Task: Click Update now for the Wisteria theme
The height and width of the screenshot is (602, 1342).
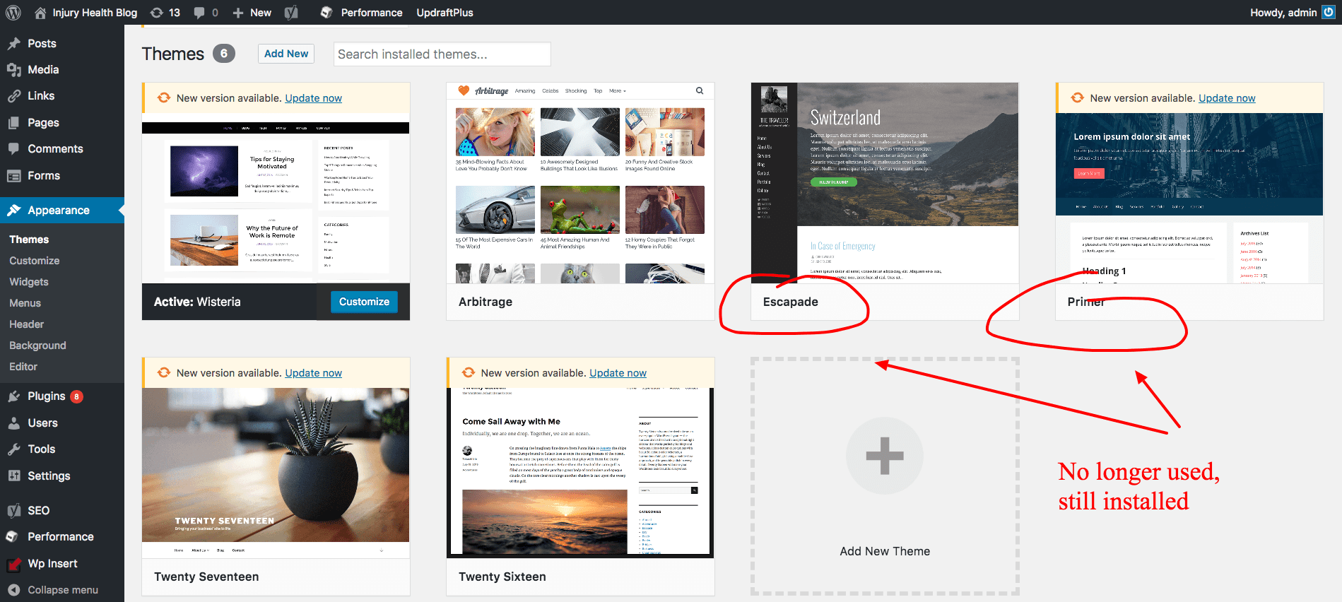Action: pos(313,98)
